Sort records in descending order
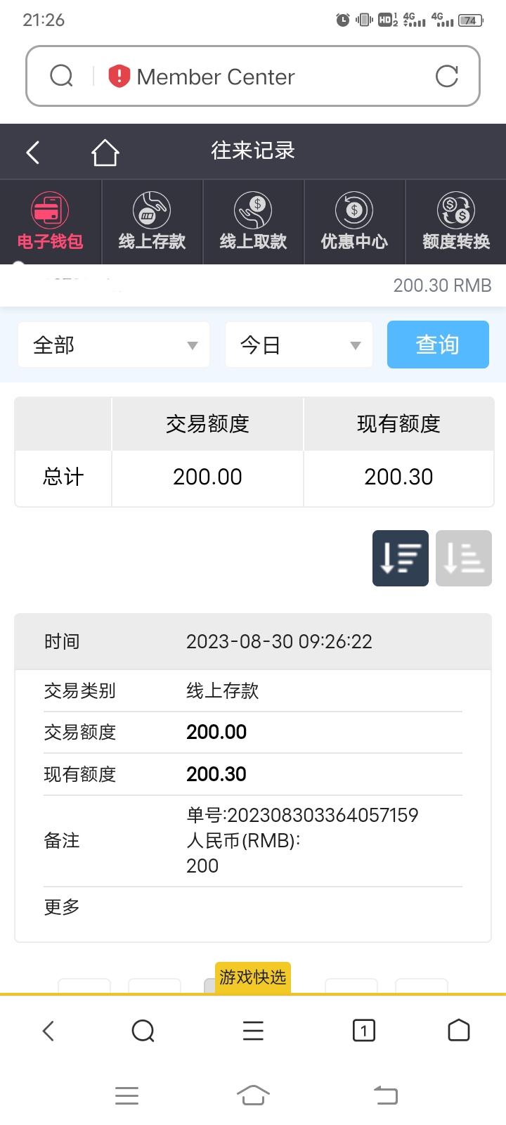 pos(401,558)
